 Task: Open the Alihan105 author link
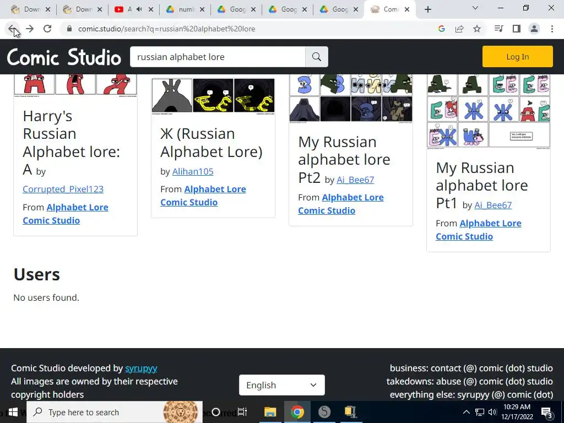pos(193,172)
